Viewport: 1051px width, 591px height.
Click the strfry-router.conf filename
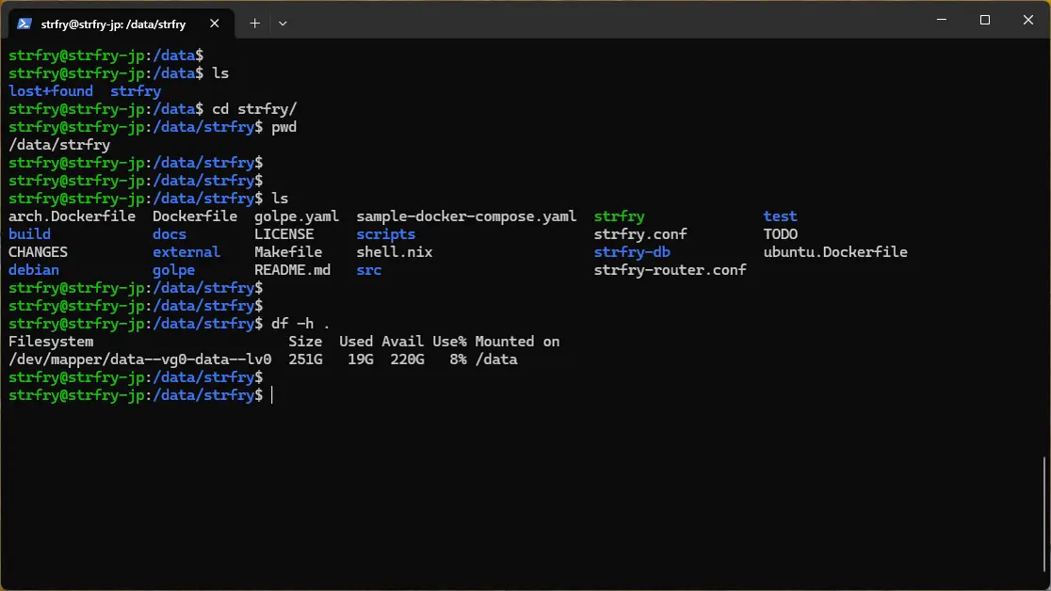pyautogui.click(x=670, y=270)
